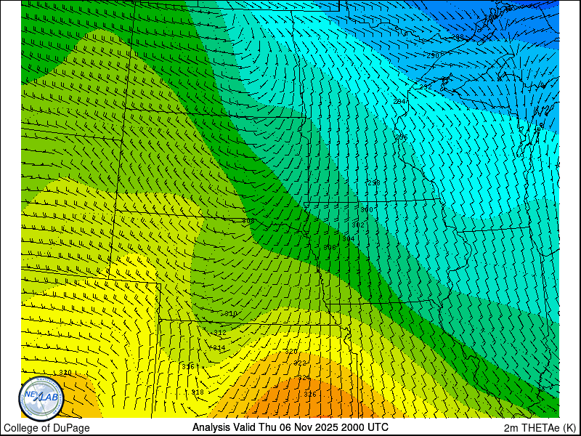The height and width of the screenshot is (436, 581).
Task: Click the 300 contour label
Action: tap(367, 209)
